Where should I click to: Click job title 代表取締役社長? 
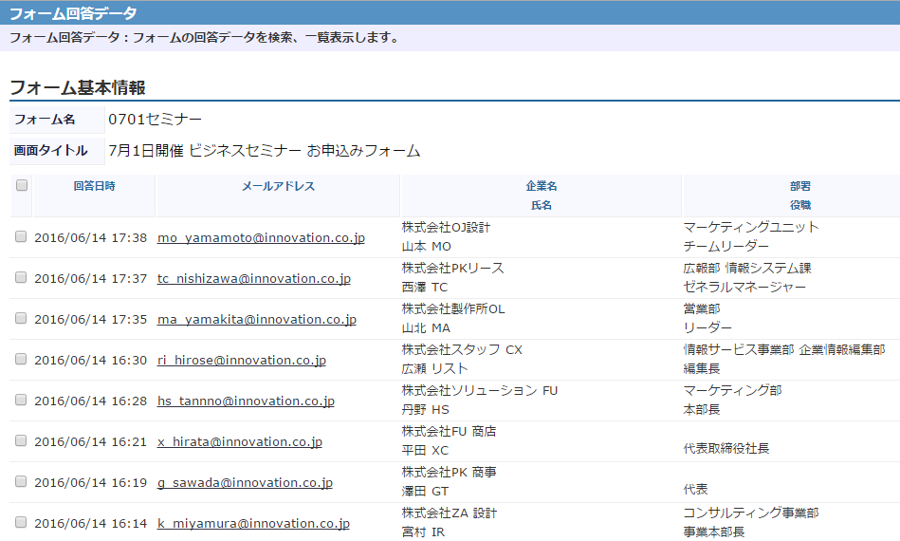tap(726, 449)
